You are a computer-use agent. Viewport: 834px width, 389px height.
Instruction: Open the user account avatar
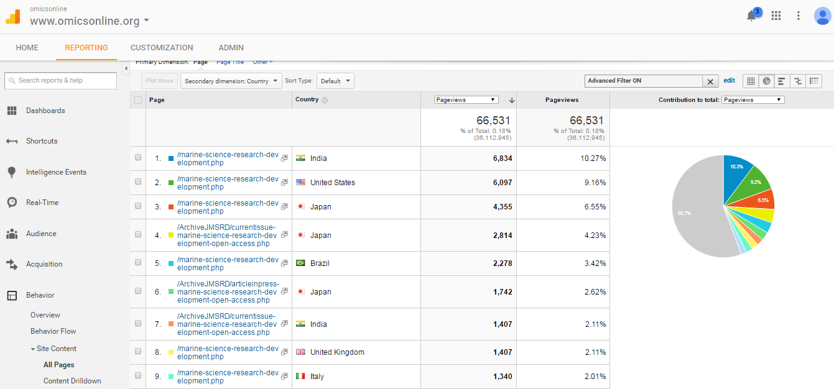pos(823,16)
